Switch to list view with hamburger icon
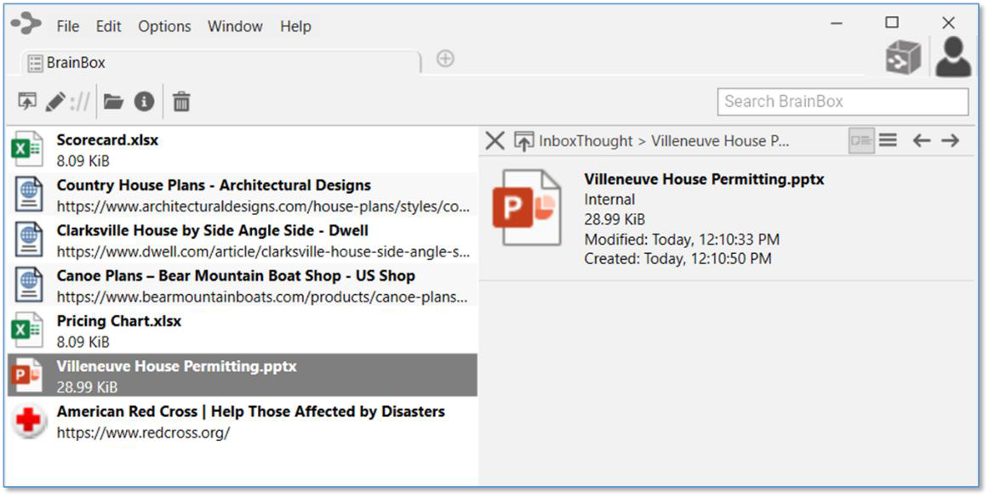Screen dimensions: 989x497 click(x=888, y=141)
